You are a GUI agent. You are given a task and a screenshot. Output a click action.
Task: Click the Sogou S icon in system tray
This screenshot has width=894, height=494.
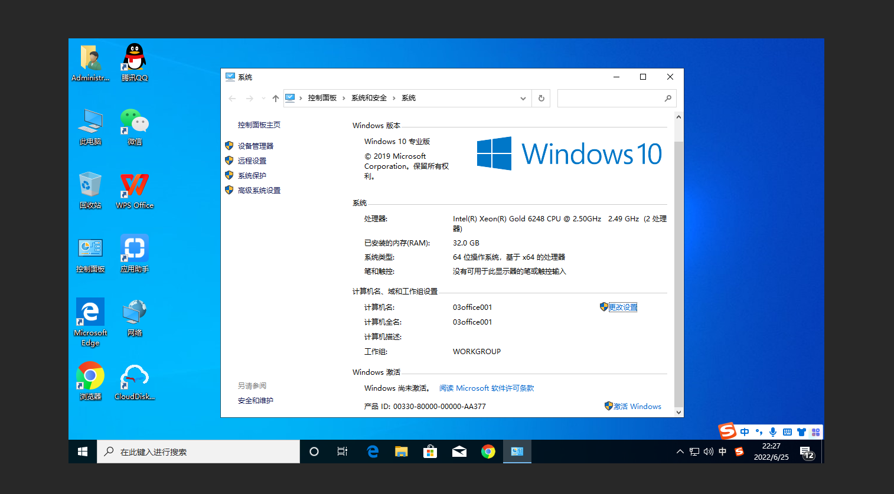[739, 452]
